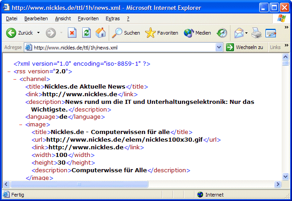This screenshot has width=292, height=201.
Task: Click the nickles100x30.gif url text
Action: 124,140
